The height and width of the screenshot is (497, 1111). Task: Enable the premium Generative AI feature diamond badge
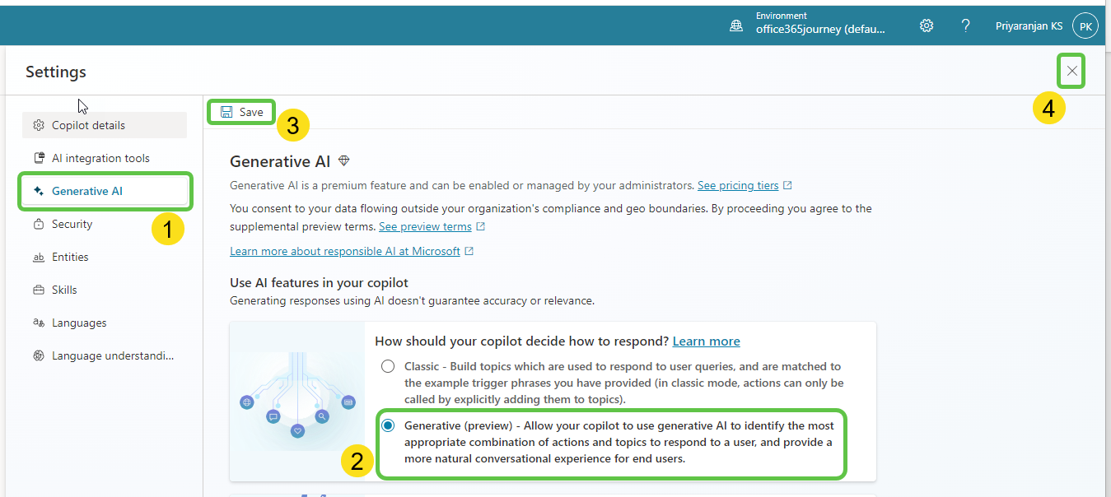[343, 161]
